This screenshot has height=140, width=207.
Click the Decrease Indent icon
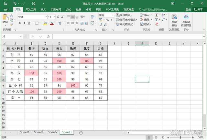(82, 23)
